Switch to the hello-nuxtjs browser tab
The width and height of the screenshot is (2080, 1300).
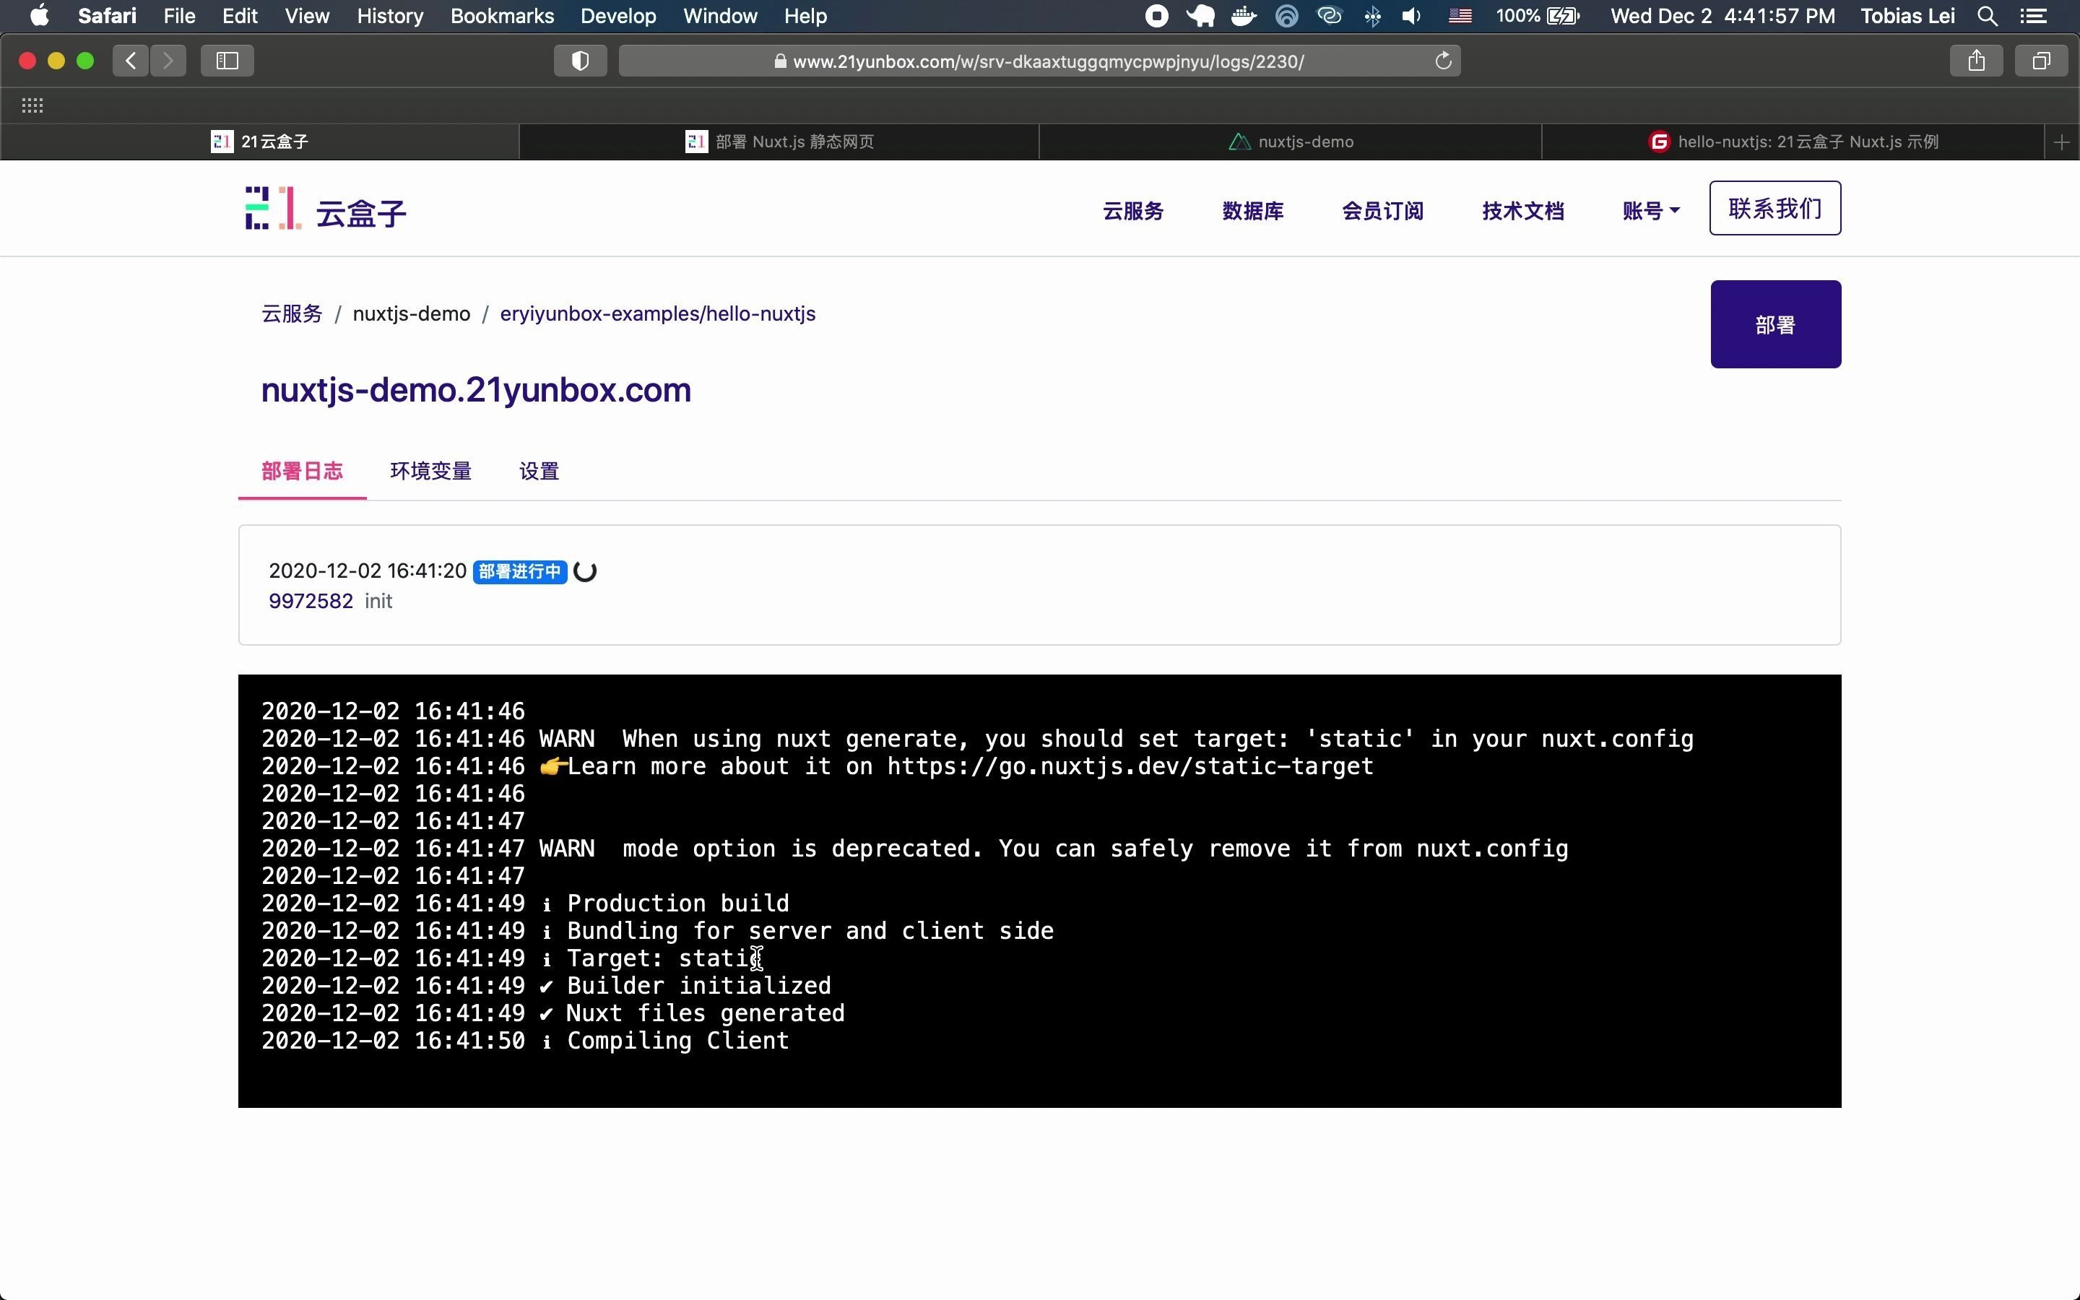1793,142
